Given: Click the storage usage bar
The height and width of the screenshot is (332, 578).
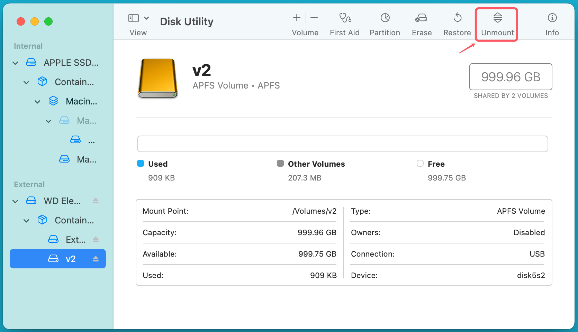Looking at the screenshot, I should click(x=342, y=144).
